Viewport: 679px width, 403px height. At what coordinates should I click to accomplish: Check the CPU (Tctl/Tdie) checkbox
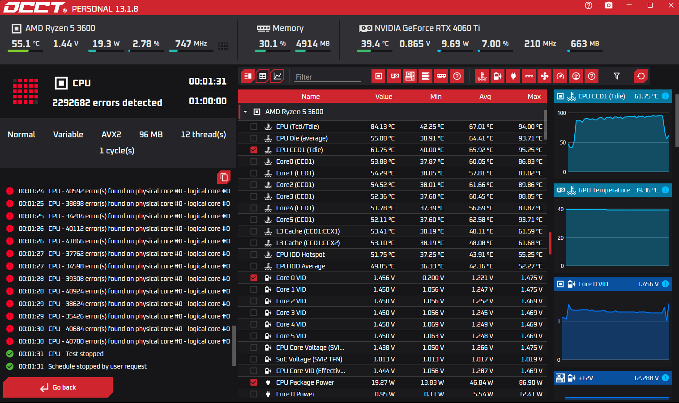254,127
